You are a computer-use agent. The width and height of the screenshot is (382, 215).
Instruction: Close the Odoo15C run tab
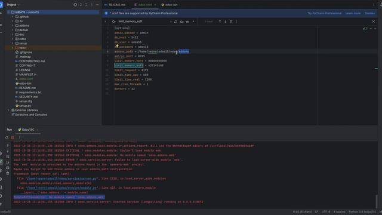click(x=38, y=130)
